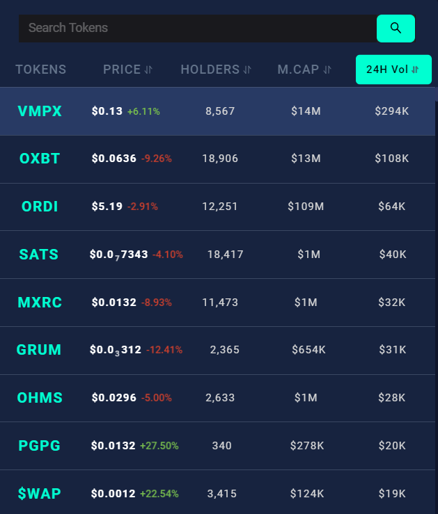Open the PGPG token row

(217, 446)
